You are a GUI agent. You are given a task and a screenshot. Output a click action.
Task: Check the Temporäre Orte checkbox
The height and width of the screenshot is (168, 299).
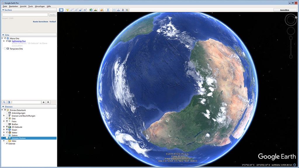[x=5, y=49]
